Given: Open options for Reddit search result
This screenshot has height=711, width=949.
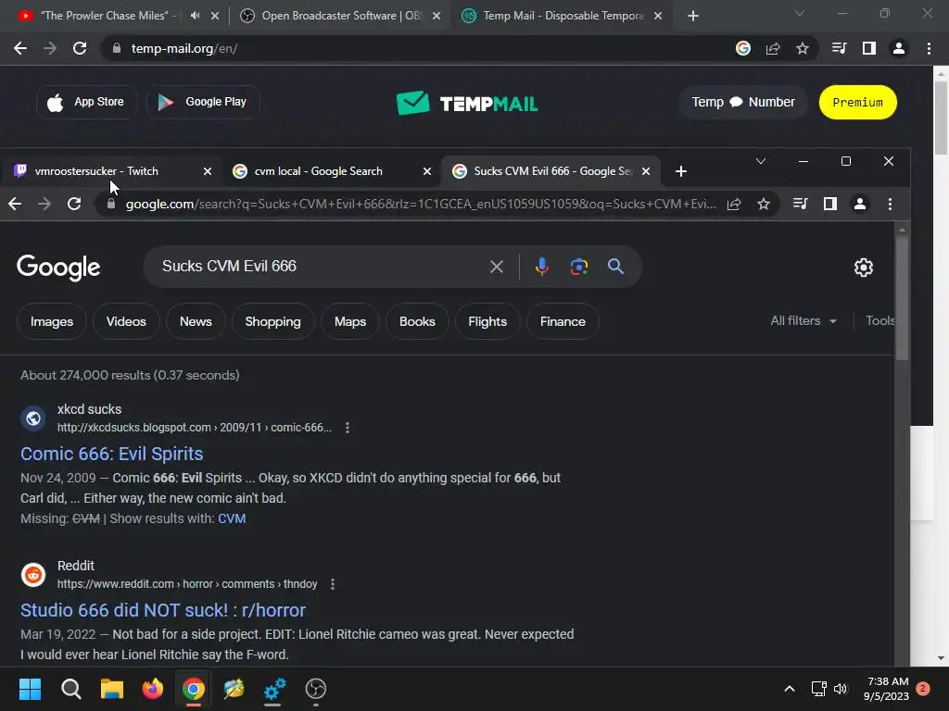Looking at the screenshot, I should click(x=333, y=584).
